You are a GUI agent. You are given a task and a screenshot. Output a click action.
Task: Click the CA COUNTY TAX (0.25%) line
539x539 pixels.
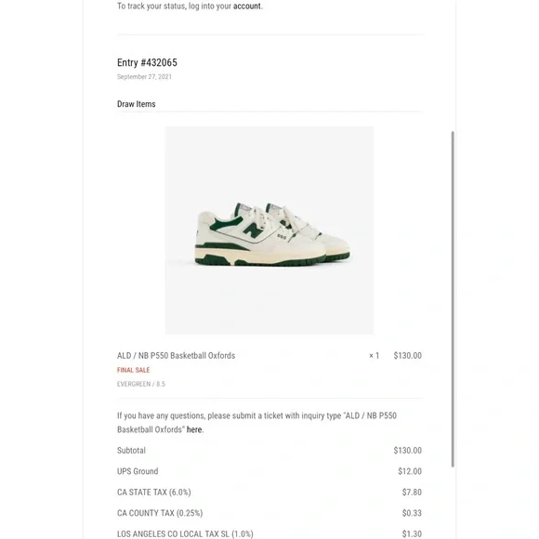click(x=160, y=513)
